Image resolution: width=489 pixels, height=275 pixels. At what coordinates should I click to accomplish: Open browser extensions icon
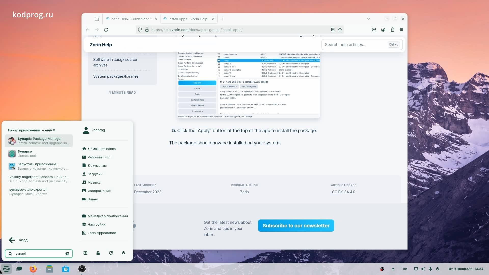[392, 30]
